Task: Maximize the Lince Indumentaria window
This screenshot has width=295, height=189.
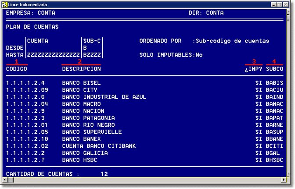Action: click(280, 4)
